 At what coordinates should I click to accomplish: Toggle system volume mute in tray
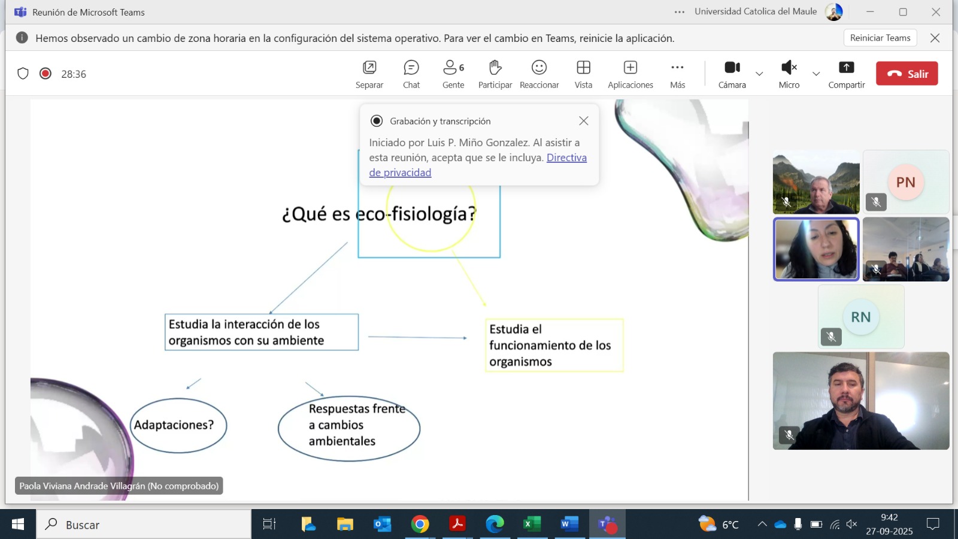[852, 525]
